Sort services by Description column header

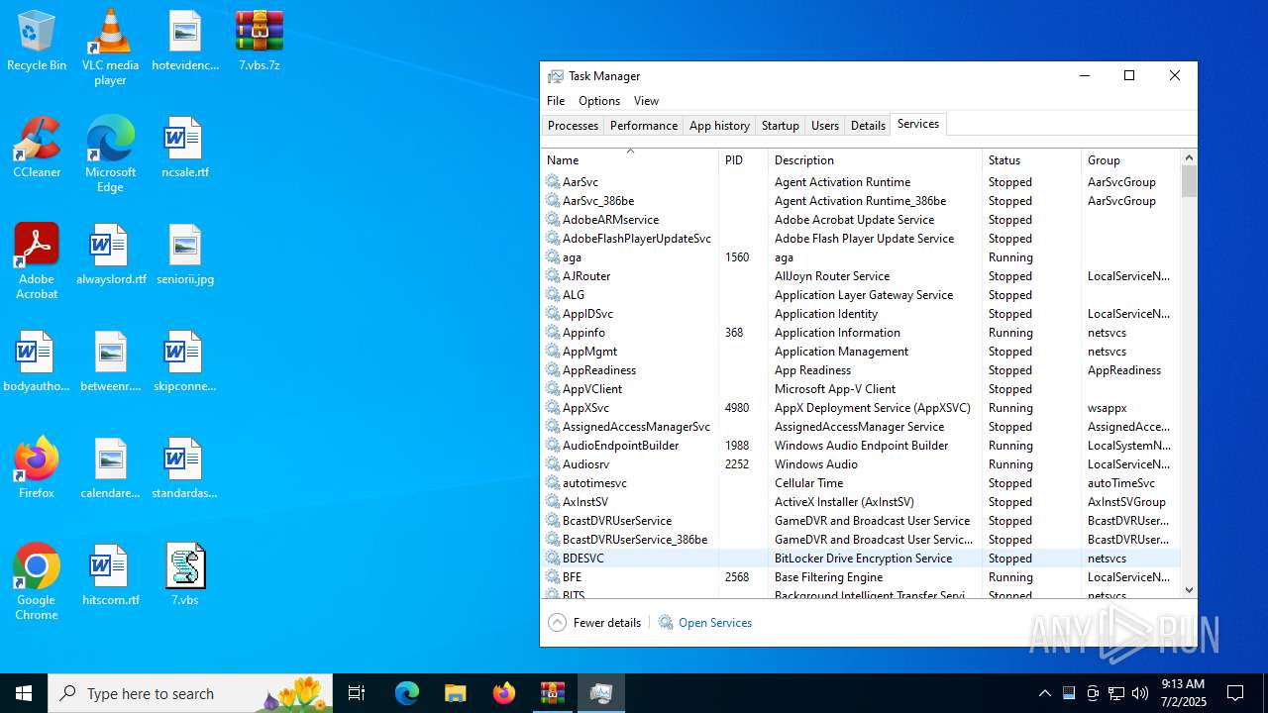click(x=875, y=159)
